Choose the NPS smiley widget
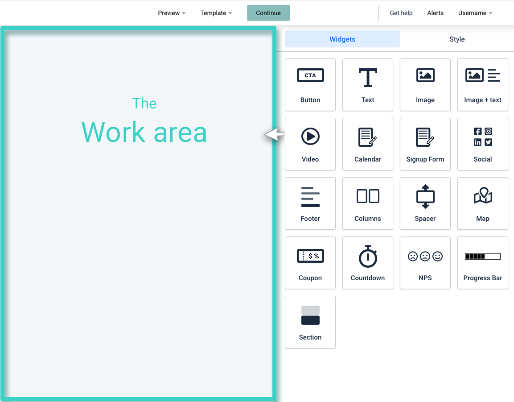This screenshot has height=402, width=514. click(x=425, y=263)
